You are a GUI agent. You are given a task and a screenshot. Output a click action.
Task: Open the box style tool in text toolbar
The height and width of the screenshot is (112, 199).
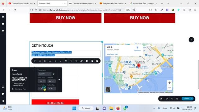point(40,61)
